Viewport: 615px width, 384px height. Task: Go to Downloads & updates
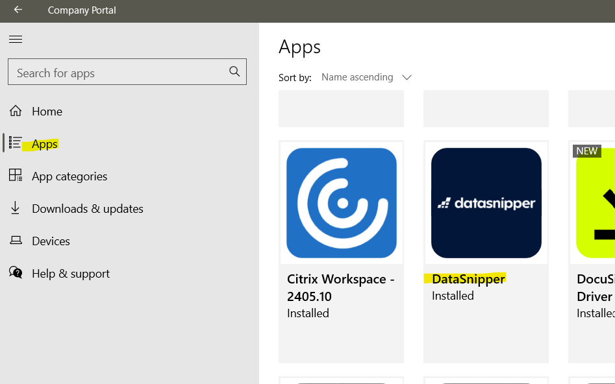click(x=88, y=208)
